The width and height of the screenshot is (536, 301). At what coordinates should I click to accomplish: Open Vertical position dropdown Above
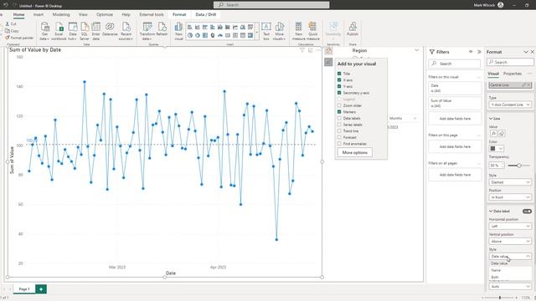[510, 242]
